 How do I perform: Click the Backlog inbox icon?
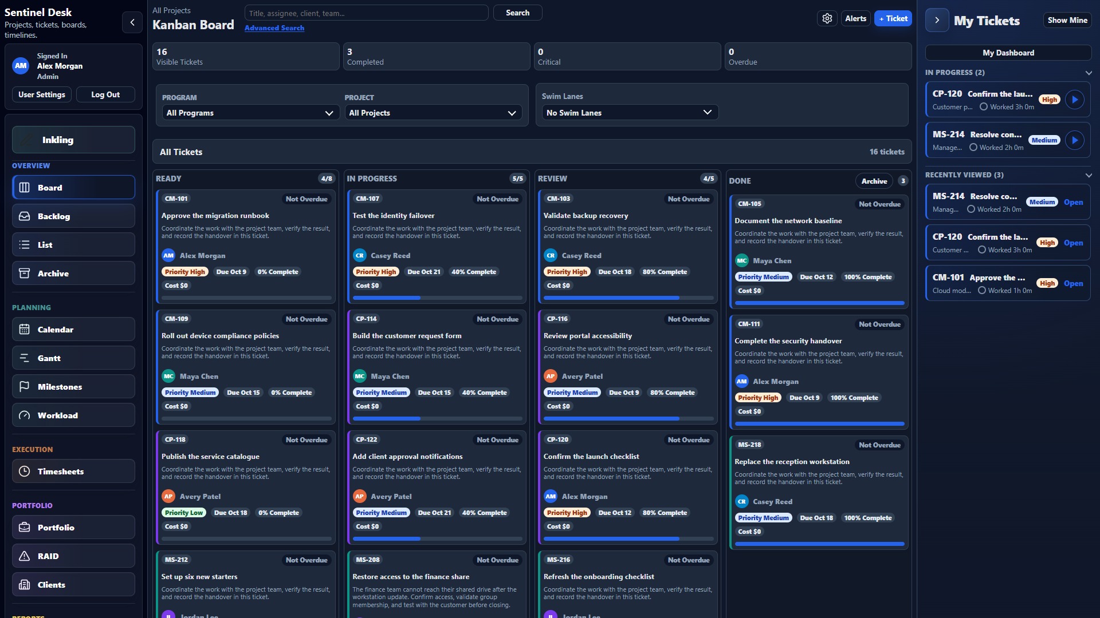coord(25,216)
